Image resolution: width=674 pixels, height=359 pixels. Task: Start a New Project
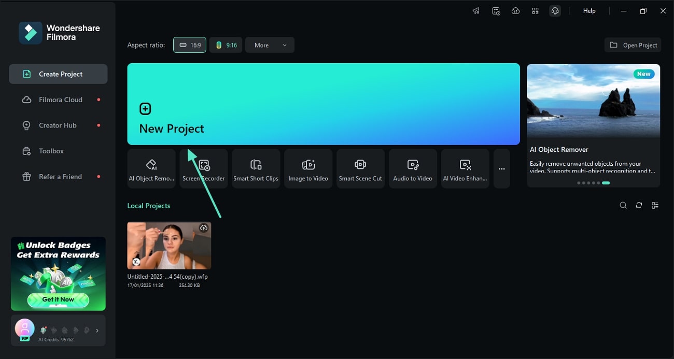[324, 104]
